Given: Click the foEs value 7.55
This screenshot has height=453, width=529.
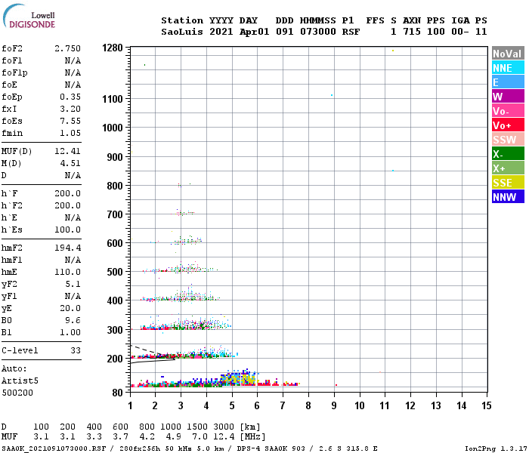Looking at the screenshot, I should click(x=70, y=121).
